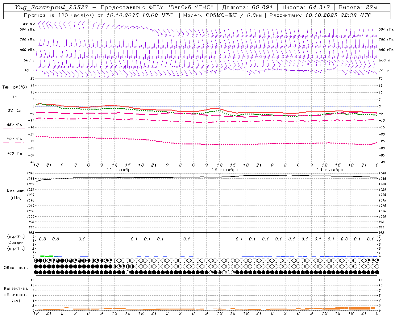Click the 700 гПа temperature legend label
Viewport: 395px width, 316px height.
[15, 139]
